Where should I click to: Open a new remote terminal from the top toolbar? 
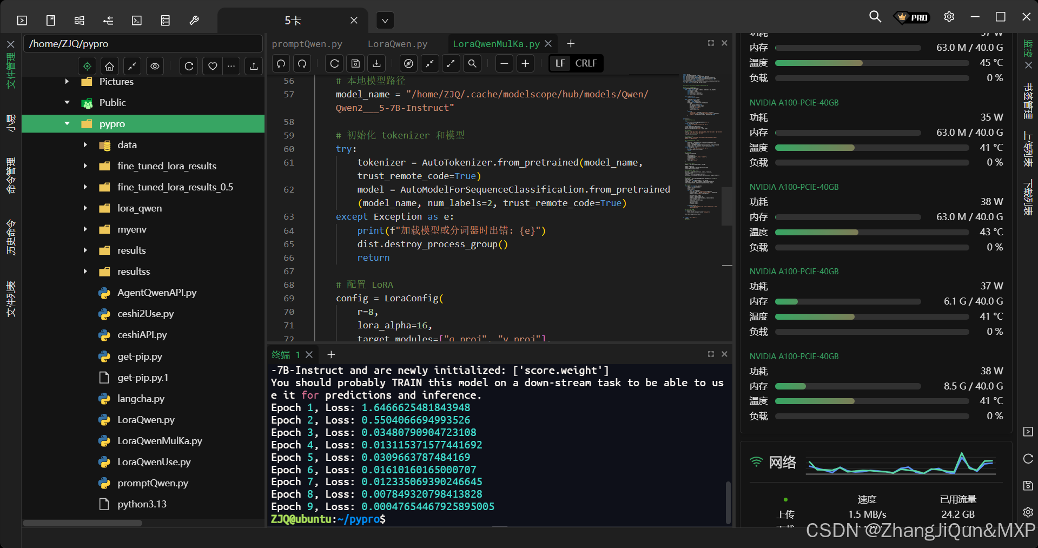pos(136,20)
